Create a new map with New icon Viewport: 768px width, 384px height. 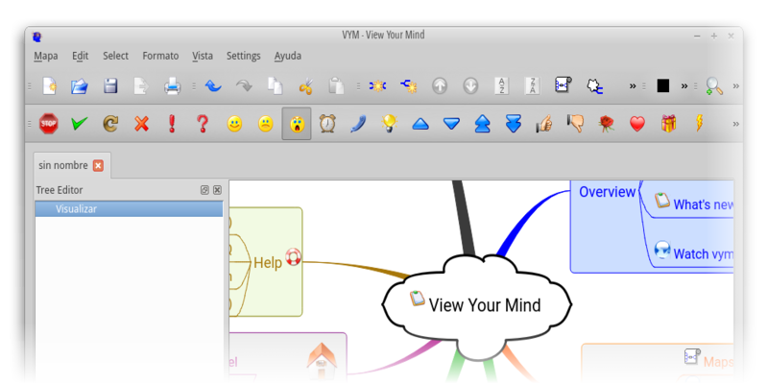tap(49, 86)
